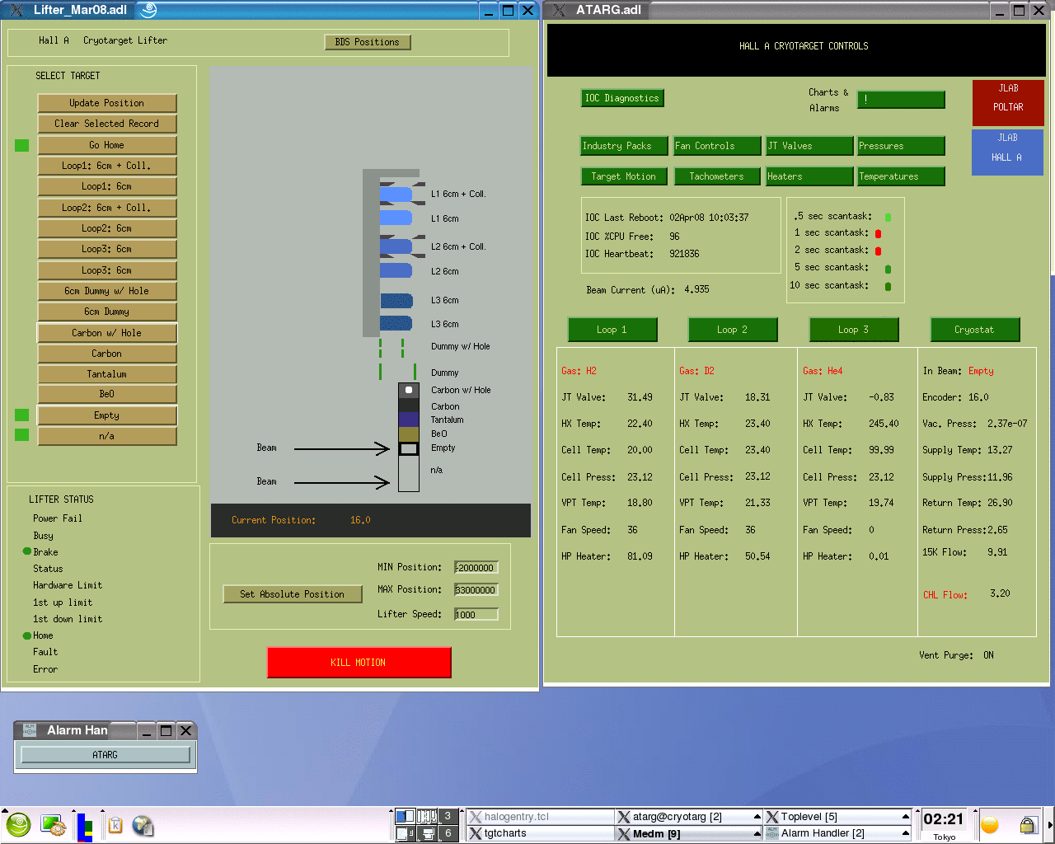The image size is (1055, 844).
Task: Switch to virtual desktop 3 in pager
Action: click(448, 816)
